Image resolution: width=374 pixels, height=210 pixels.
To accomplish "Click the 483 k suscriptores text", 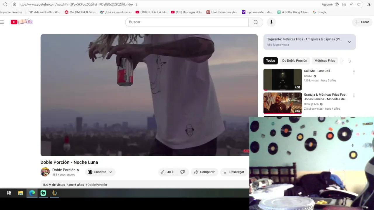I will (64, 175).
